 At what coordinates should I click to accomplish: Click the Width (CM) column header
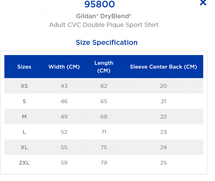click(x=64, y=67)
